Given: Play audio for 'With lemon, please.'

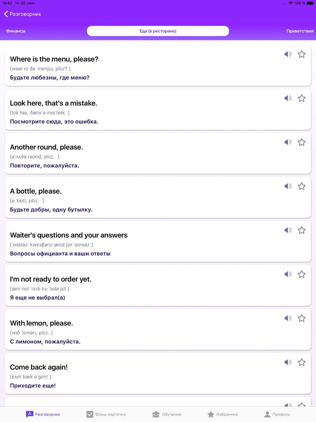Looking at the screenshot, I should tap(288, 318).
